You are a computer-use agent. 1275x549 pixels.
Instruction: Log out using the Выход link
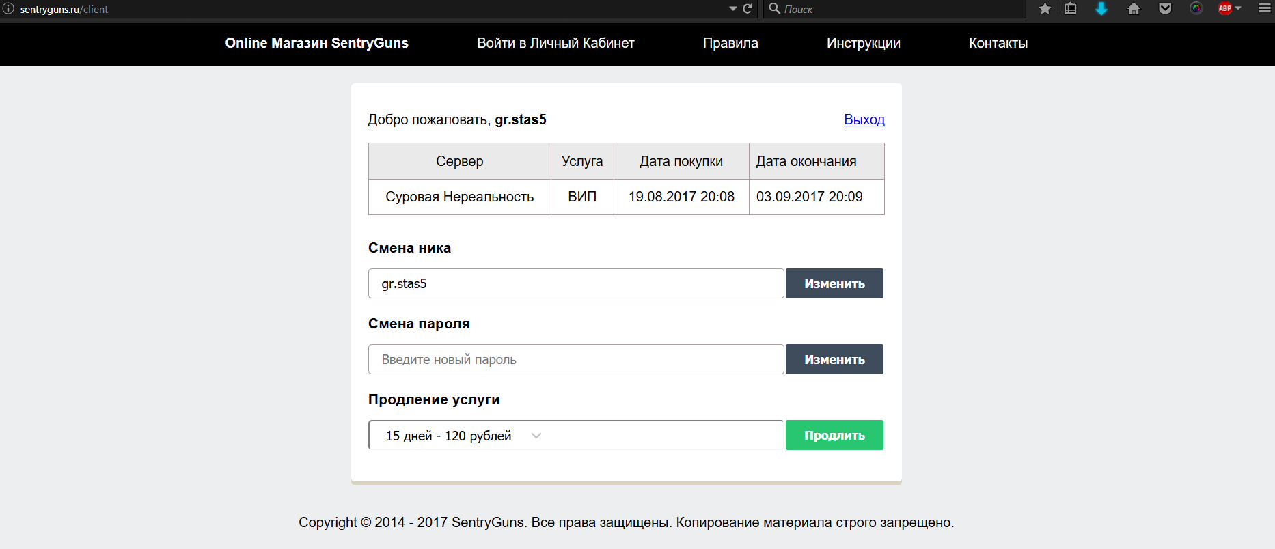click(x=864, y=119)
